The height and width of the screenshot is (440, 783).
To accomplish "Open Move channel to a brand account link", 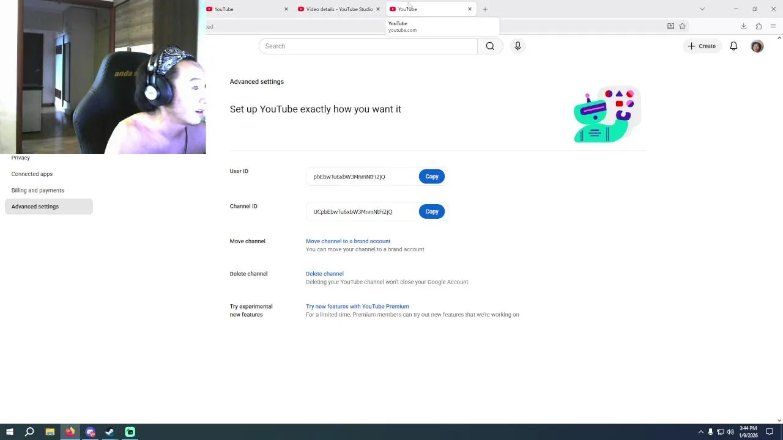I will pyautogui.click(x=348, y=241).
